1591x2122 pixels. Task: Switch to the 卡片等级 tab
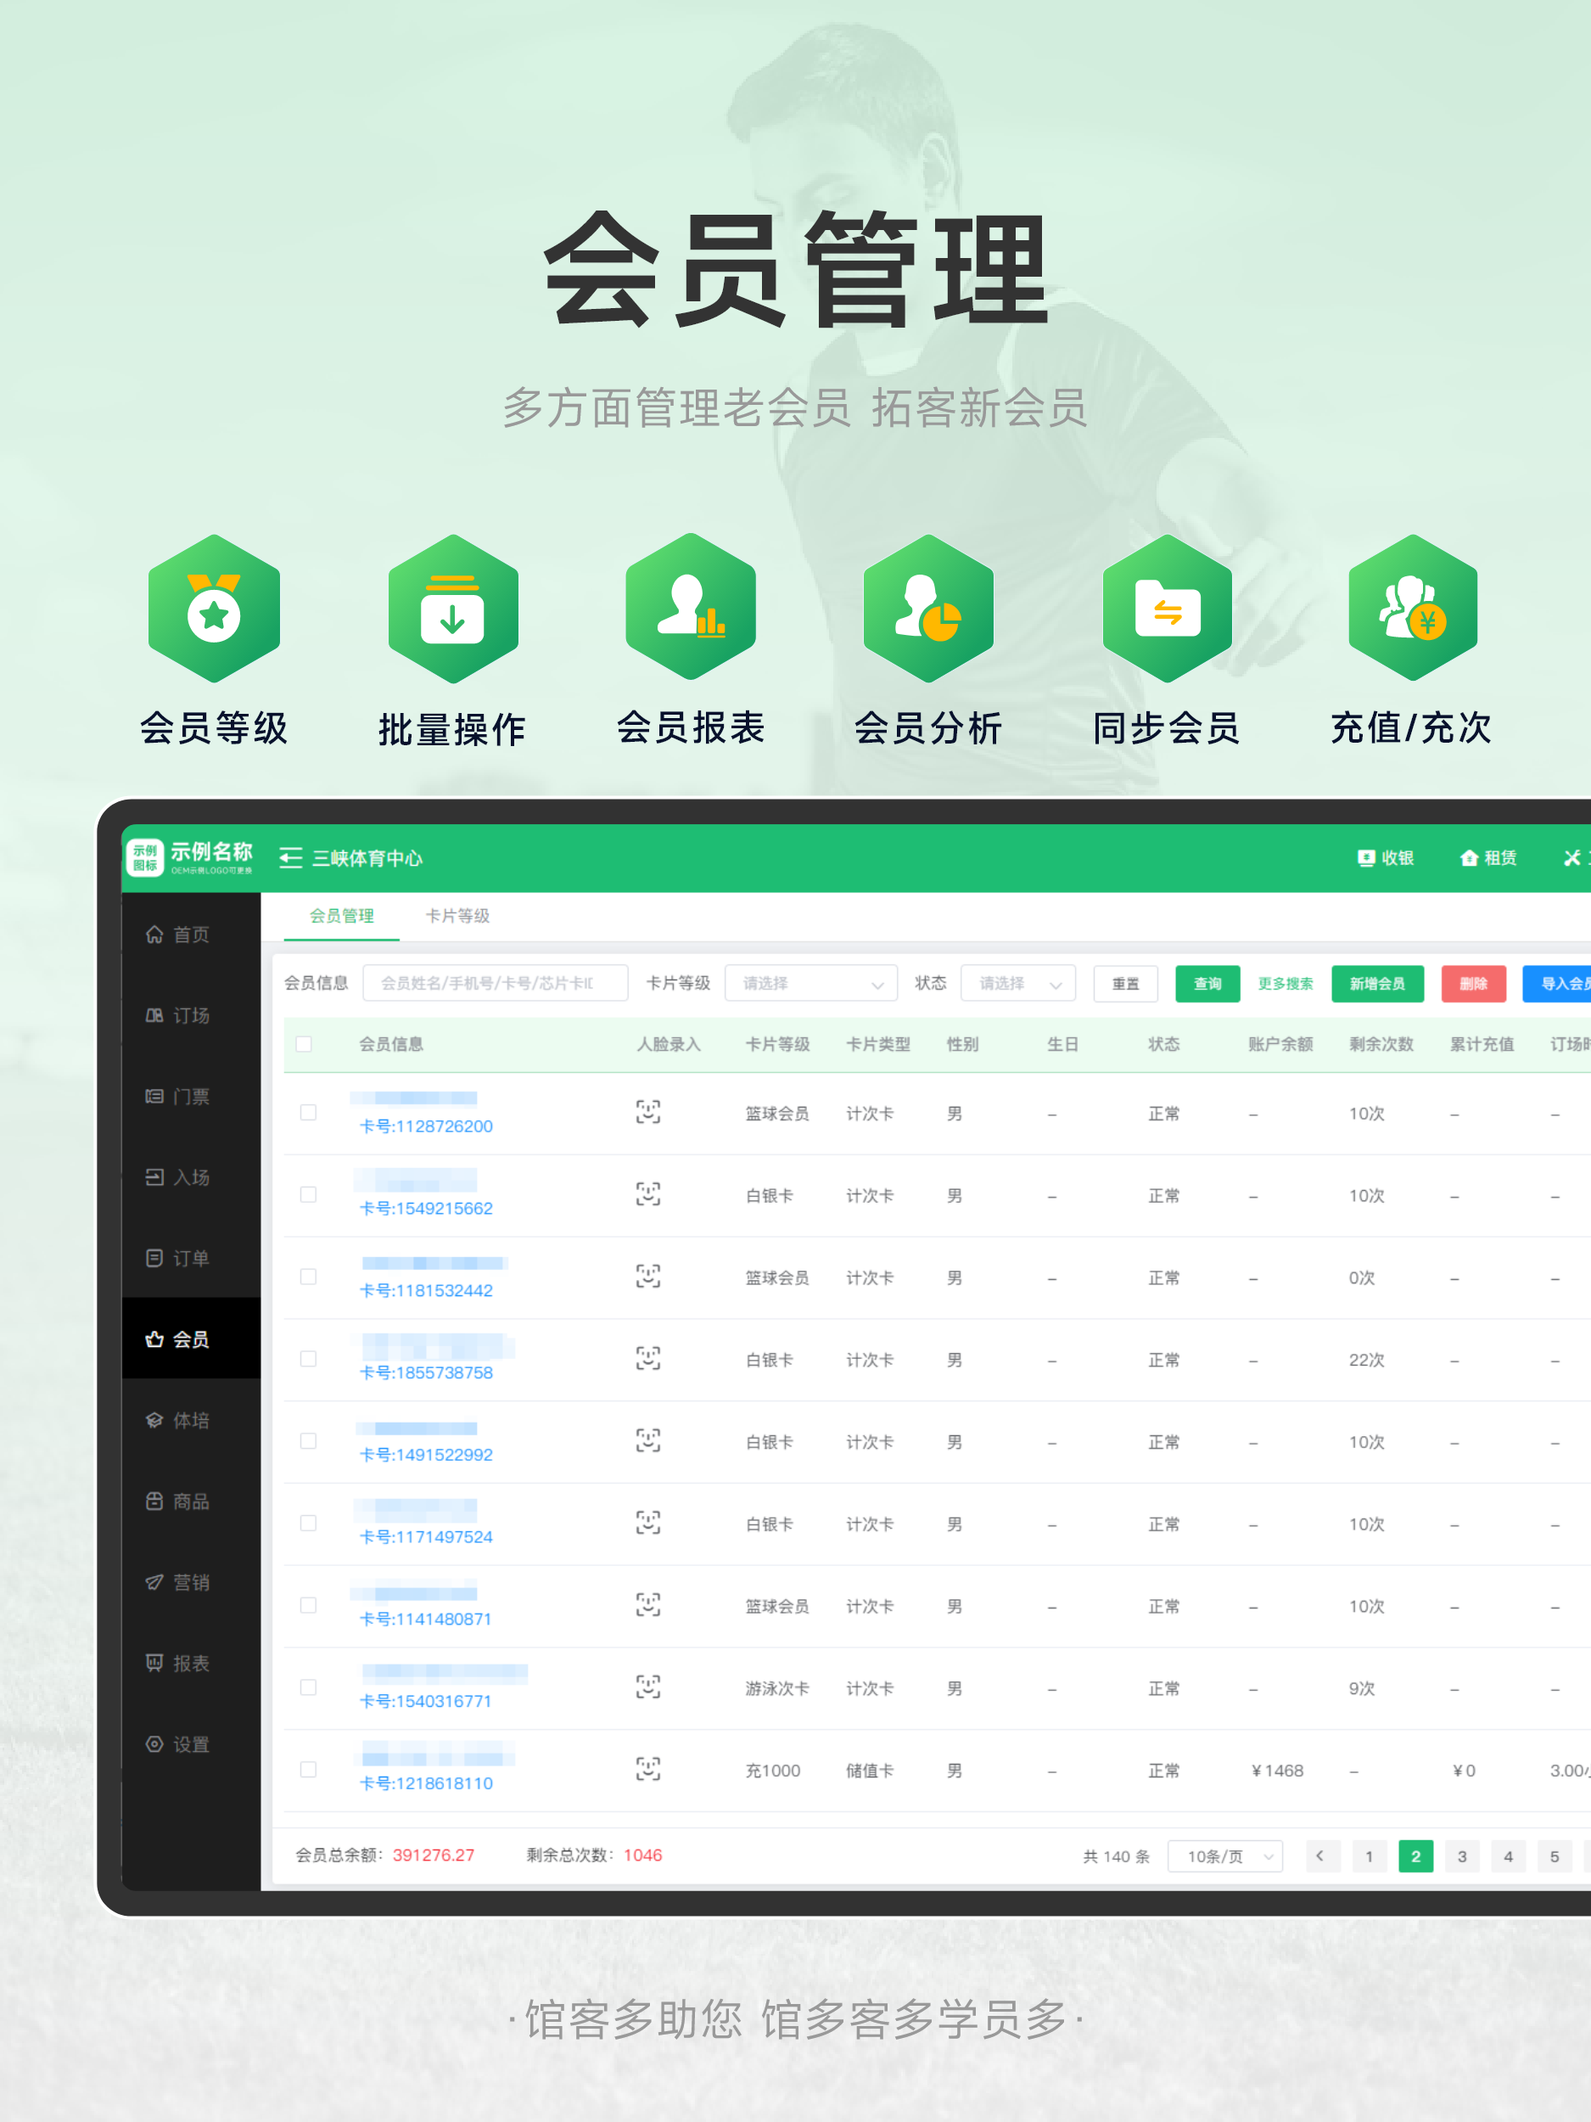[460, 916]
